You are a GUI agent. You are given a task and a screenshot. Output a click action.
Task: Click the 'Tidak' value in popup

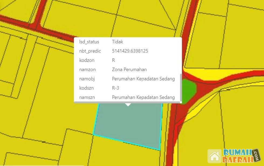[x=117, y=42]
